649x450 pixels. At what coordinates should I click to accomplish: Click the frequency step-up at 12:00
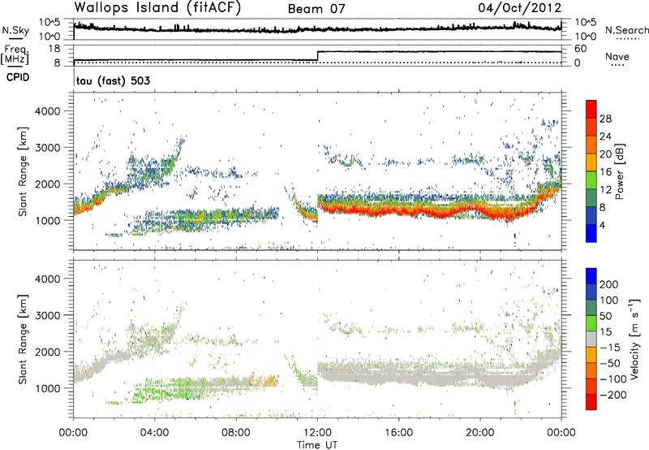(x=317, y=56)
